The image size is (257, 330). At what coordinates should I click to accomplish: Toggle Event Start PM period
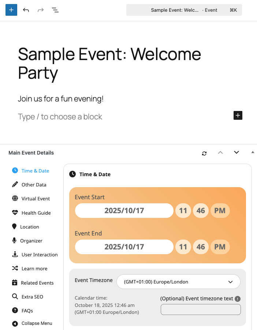[220, 211]
